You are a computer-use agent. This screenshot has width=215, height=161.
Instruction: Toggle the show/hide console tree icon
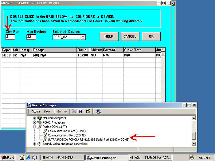click(x=80, y=111)
